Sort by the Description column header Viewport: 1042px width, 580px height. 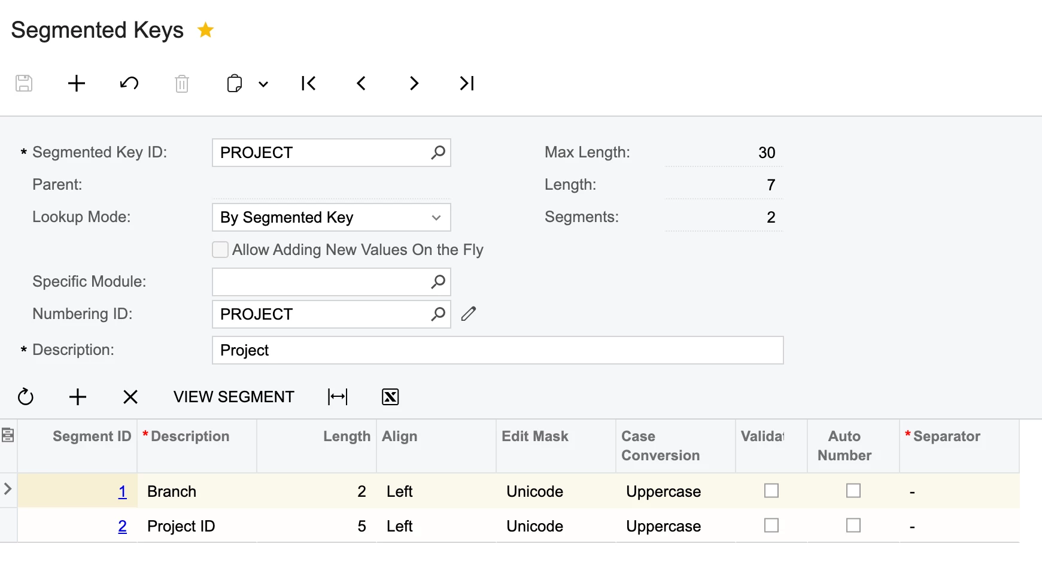pos(190,436)
